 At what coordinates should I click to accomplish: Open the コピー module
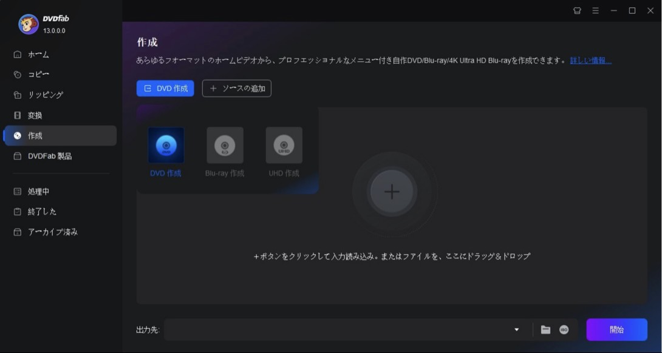pyautogui.click(x=60, y=75)
